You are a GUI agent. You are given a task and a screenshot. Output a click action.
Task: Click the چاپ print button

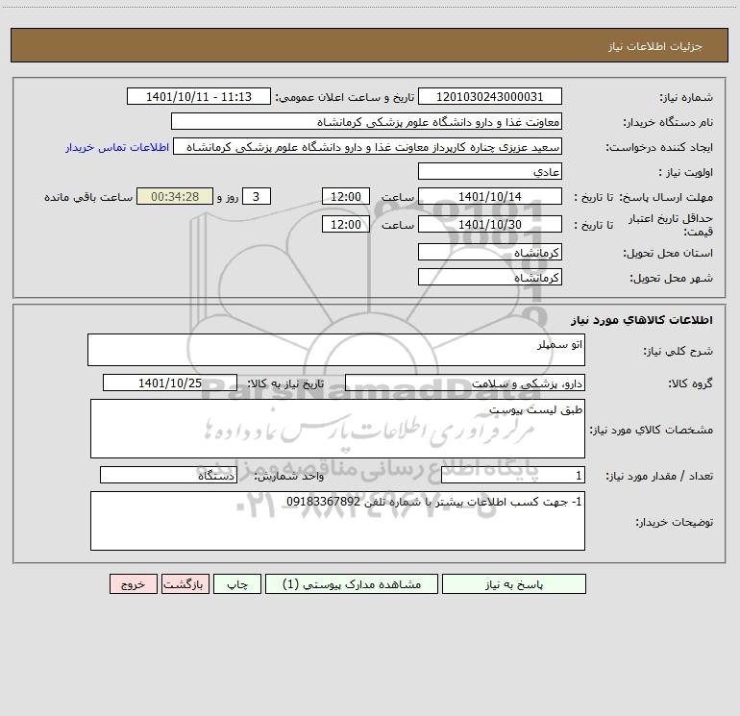237,583
